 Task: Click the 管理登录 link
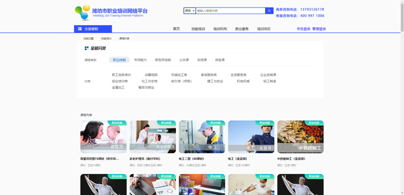(319, 29)
